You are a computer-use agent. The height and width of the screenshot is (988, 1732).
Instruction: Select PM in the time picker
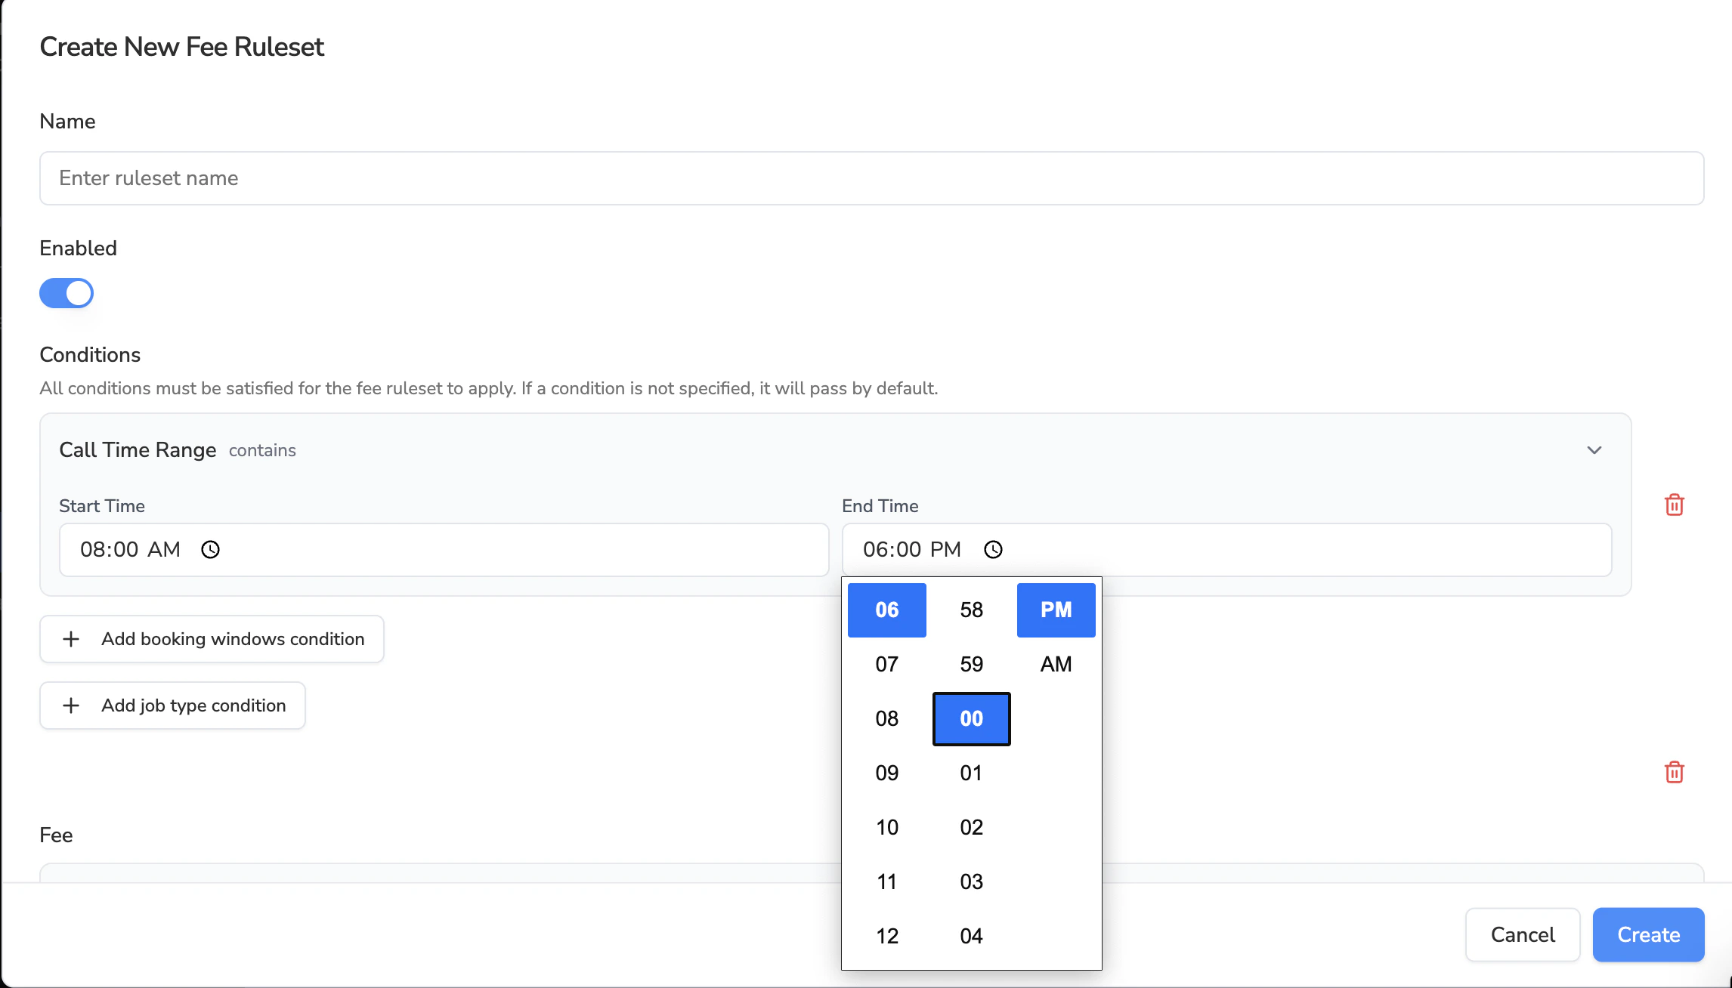pos(1056,610)
